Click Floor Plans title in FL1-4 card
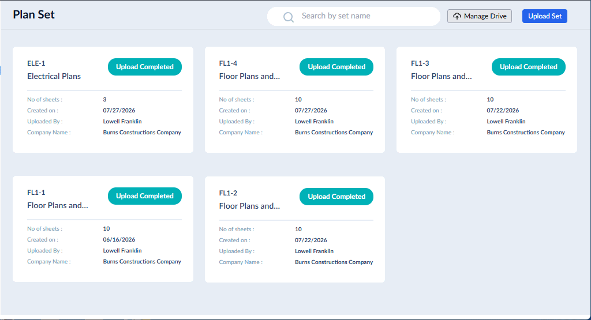 click(249, 76)
